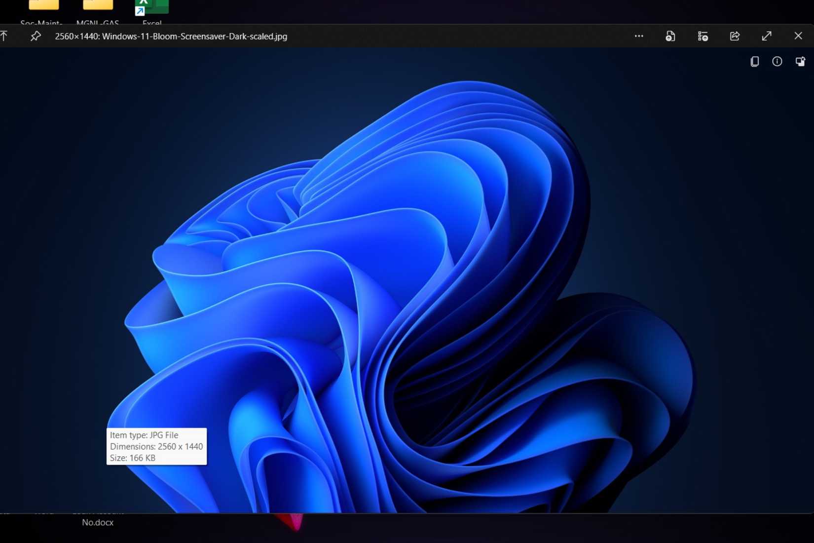This screenshot has width=814, height=543.
Task: Pin the preview window with the pushpin icon
Action: [x=36, y=36]
